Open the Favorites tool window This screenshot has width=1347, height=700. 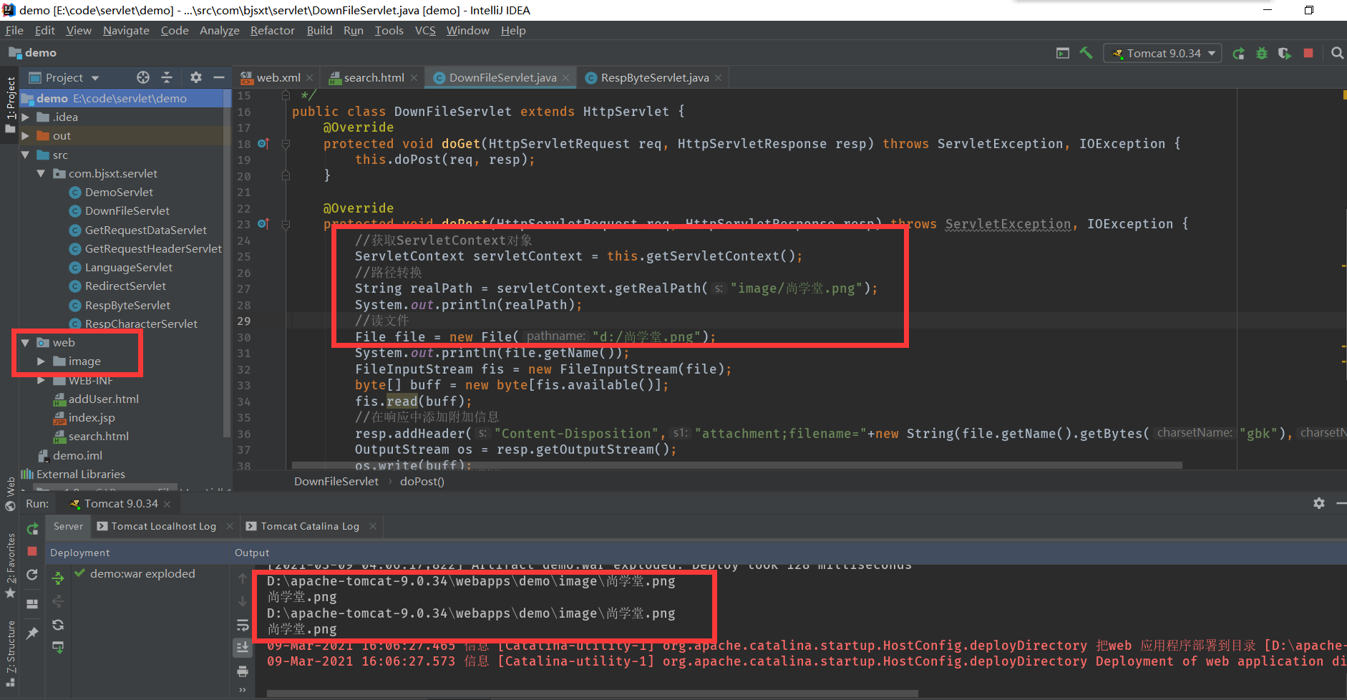pos(10,565)
